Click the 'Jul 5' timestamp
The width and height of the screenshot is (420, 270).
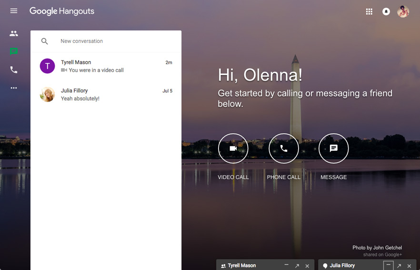click(168, 91)
